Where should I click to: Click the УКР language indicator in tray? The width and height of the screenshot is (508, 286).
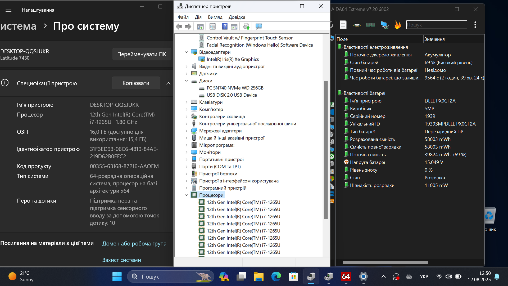424,276
